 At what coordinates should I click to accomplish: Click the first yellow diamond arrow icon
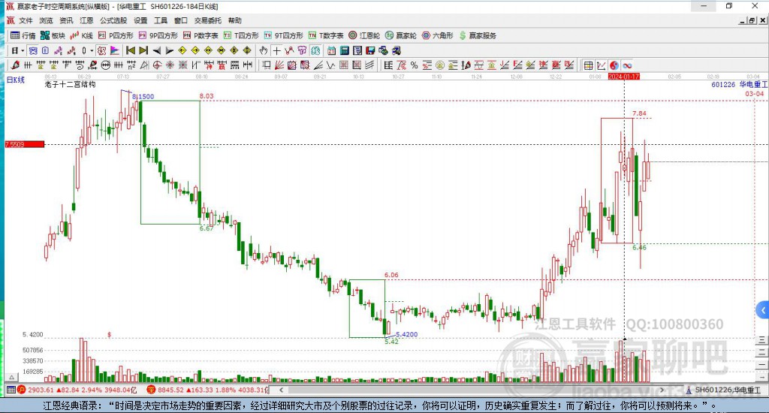[182, 50]
